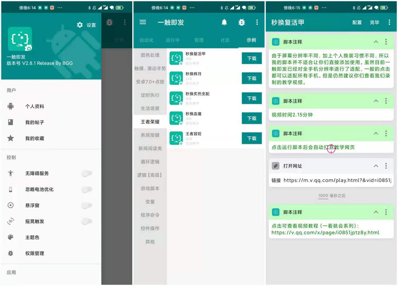
Task: Toggle 忽略电池优化 switch
Action: click(x=87, y=189)
